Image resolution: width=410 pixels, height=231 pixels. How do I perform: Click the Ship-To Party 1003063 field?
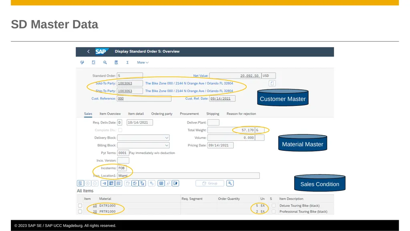(x=130, y=91)
